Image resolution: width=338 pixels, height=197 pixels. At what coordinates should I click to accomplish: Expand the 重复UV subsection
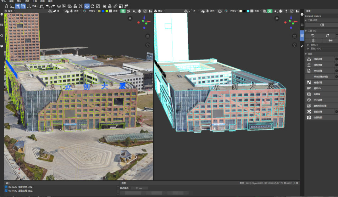[308, 45]
